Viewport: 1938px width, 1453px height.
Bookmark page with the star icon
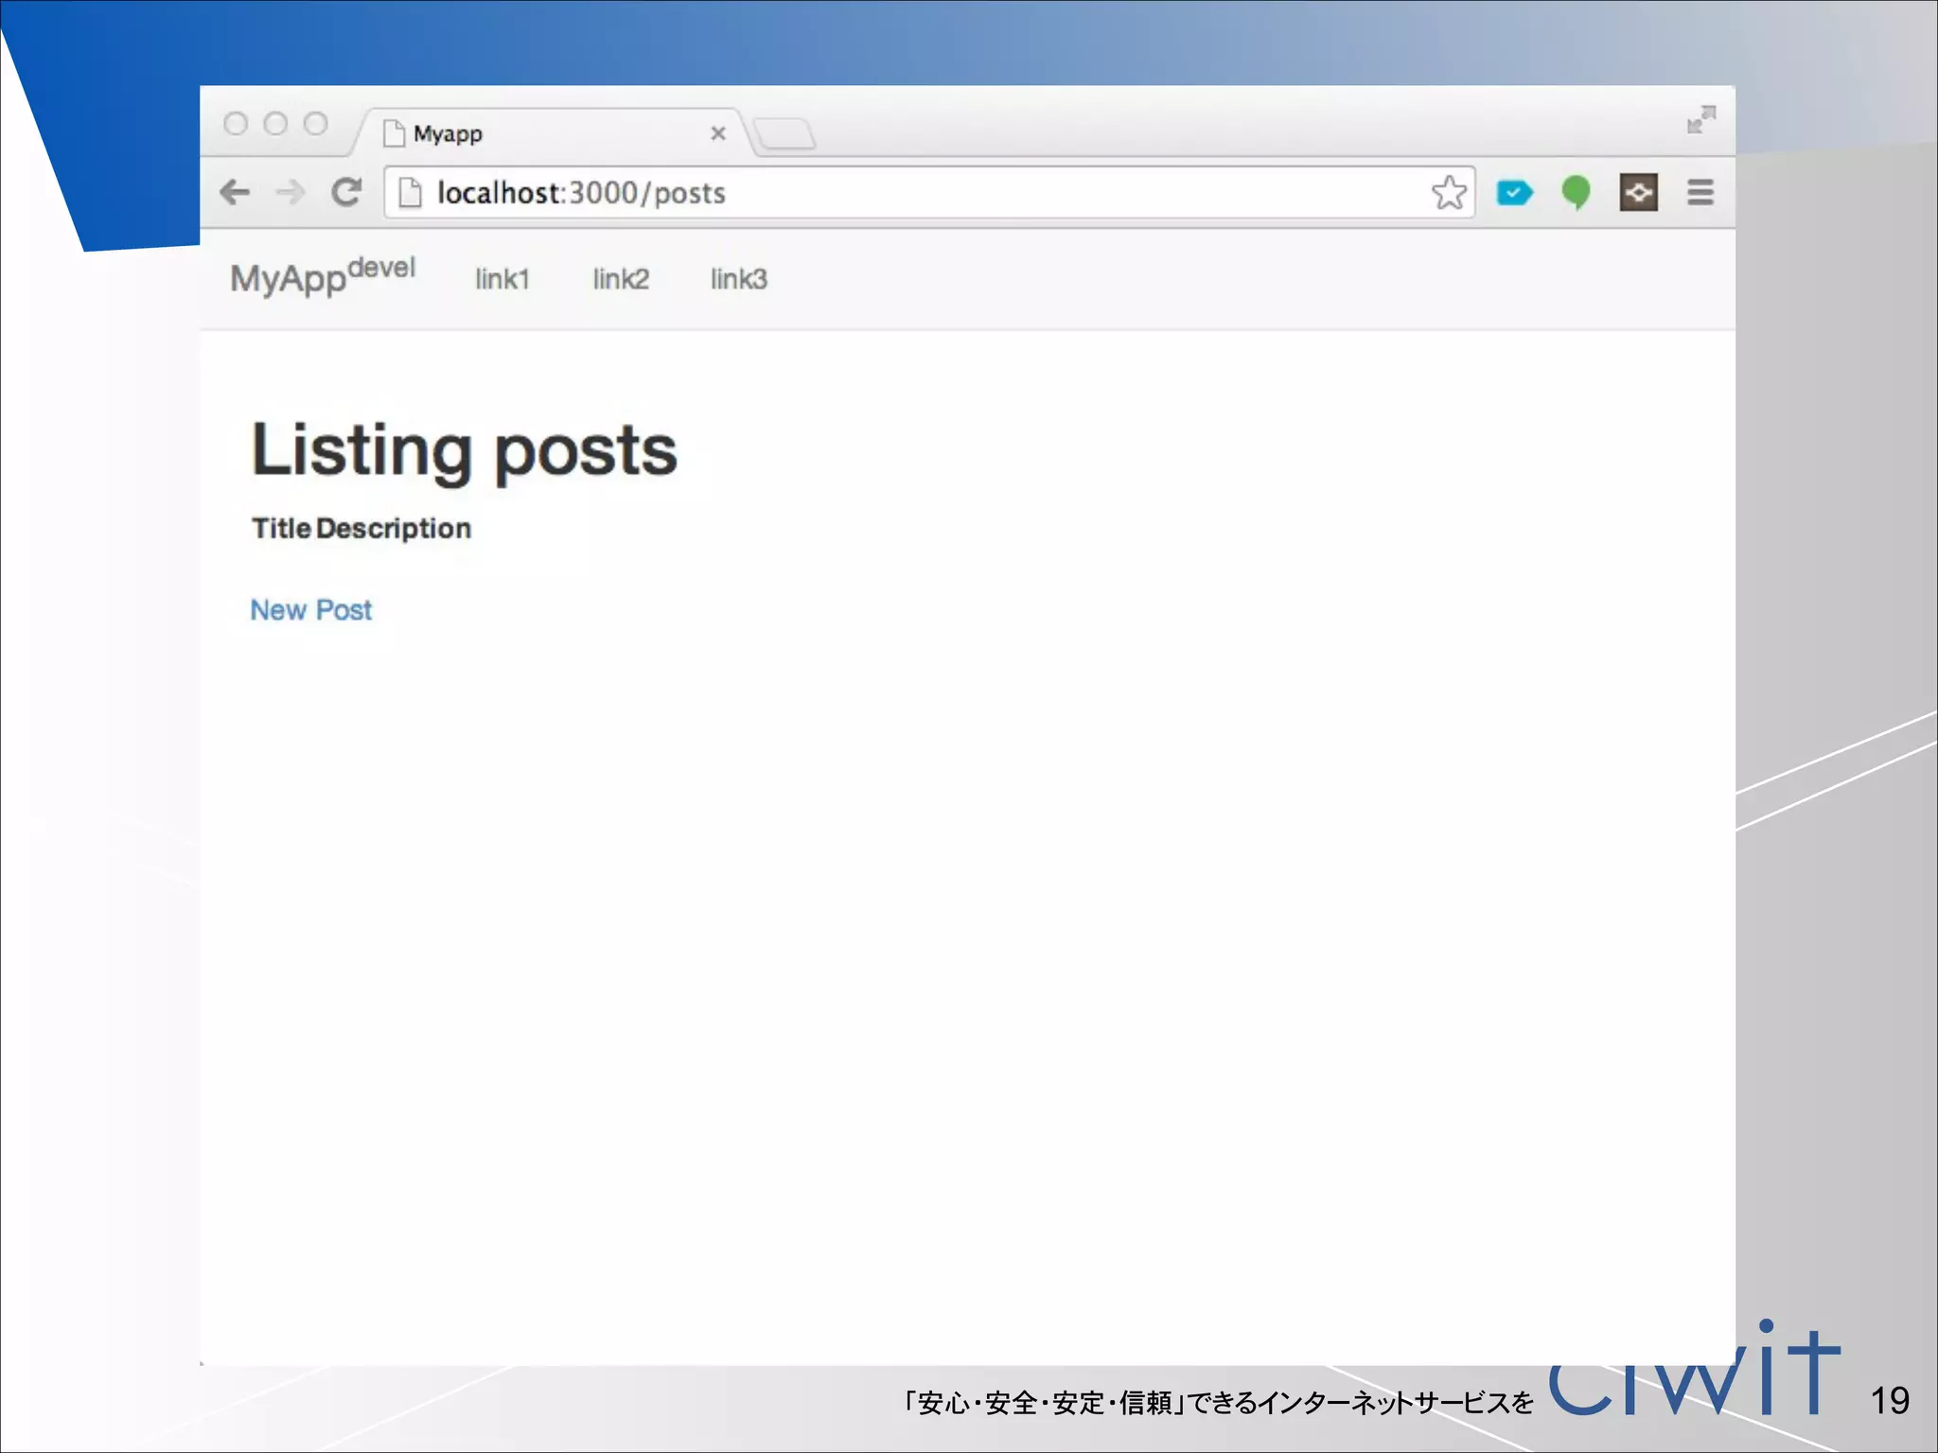coord(1449,193)
